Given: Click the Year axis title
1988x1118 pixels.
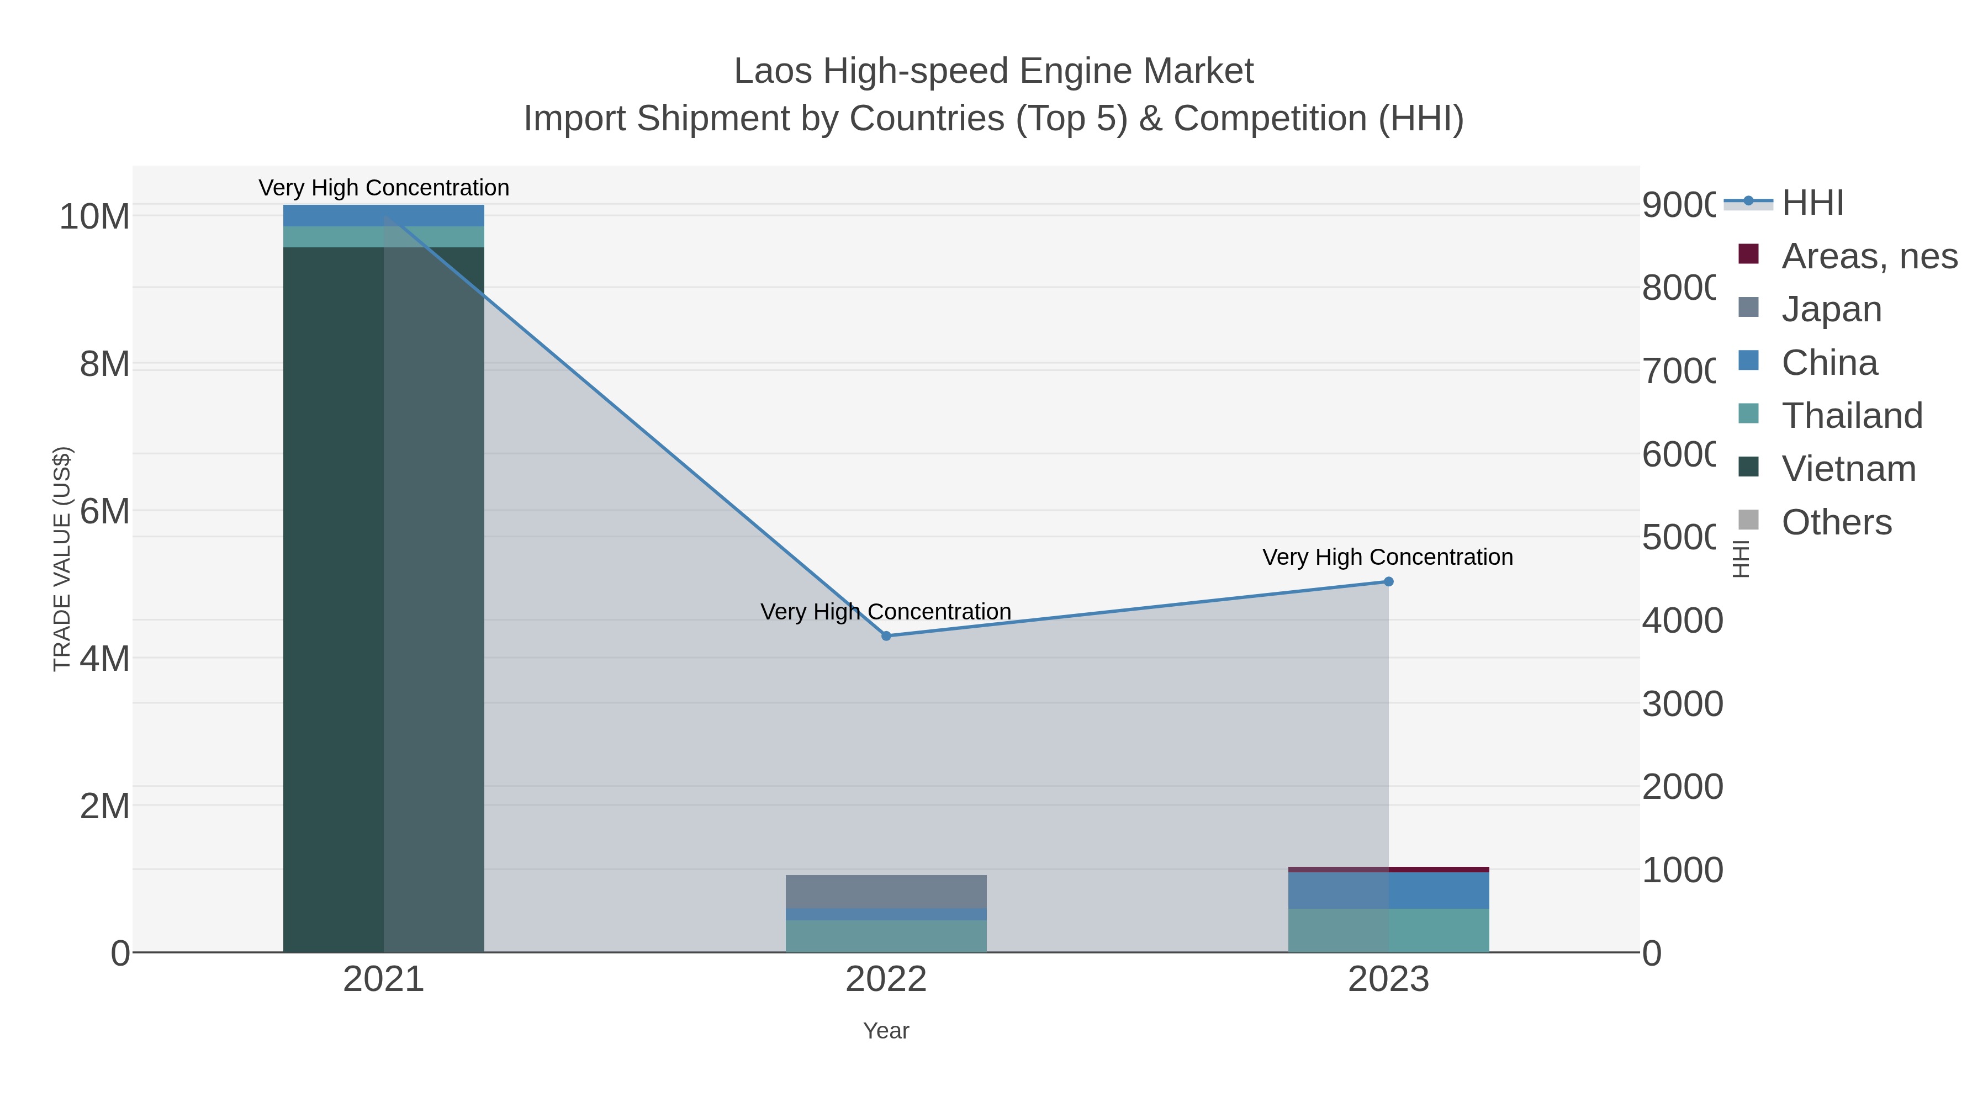Looking at the screenshot, I should click(886, 1030).
